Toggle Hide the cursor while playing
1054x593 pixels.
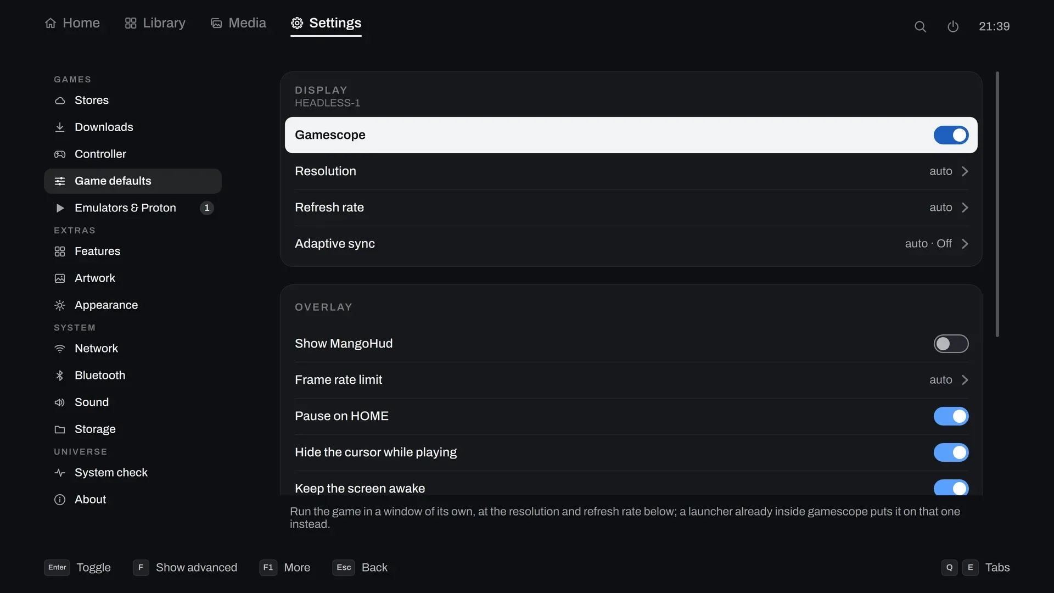pyautogui.click(x=951, y=452)
